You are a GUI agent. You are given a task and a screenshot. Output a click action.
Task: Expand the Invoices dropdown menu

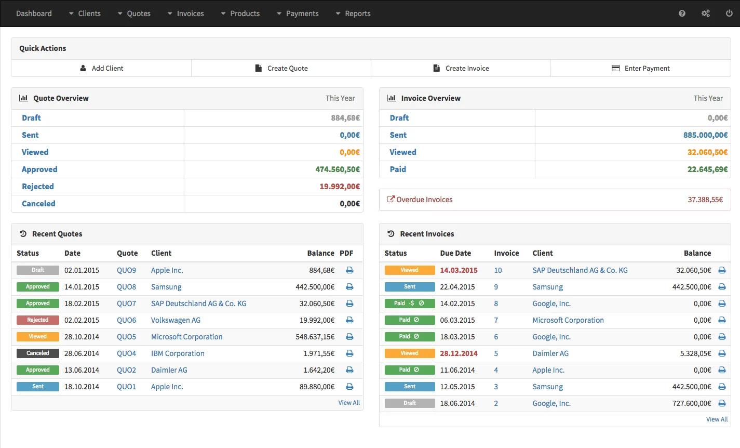190,14
